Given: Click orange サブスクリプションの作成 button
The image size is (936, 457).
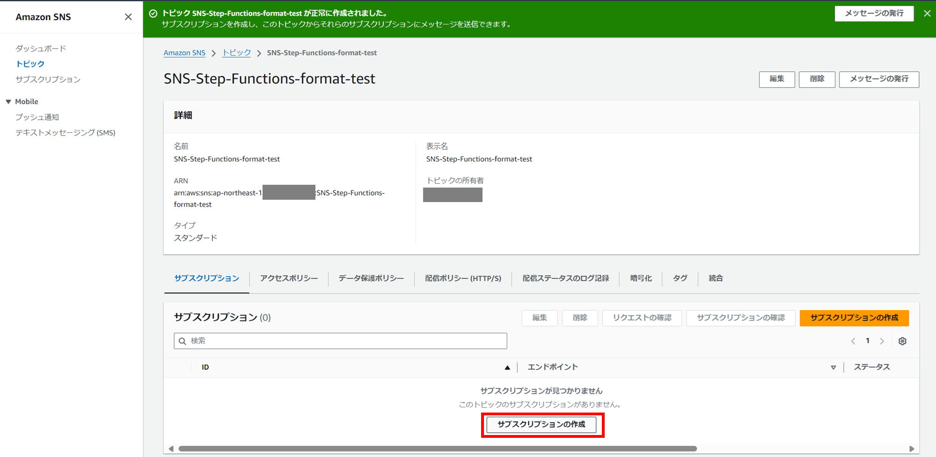Looking at the screenshot, I should tap(854, 318).
